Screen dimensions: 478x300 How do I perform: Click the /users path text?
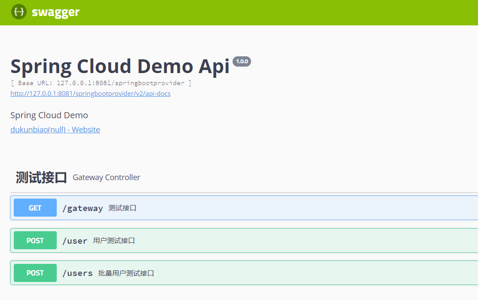pos(77,273)
